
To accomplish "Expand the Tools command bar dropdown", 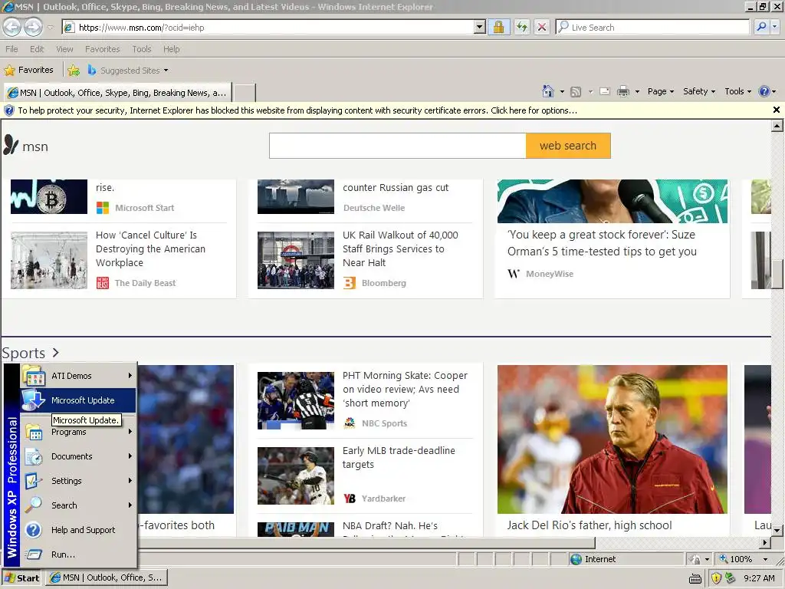I will tap(738, 91).
